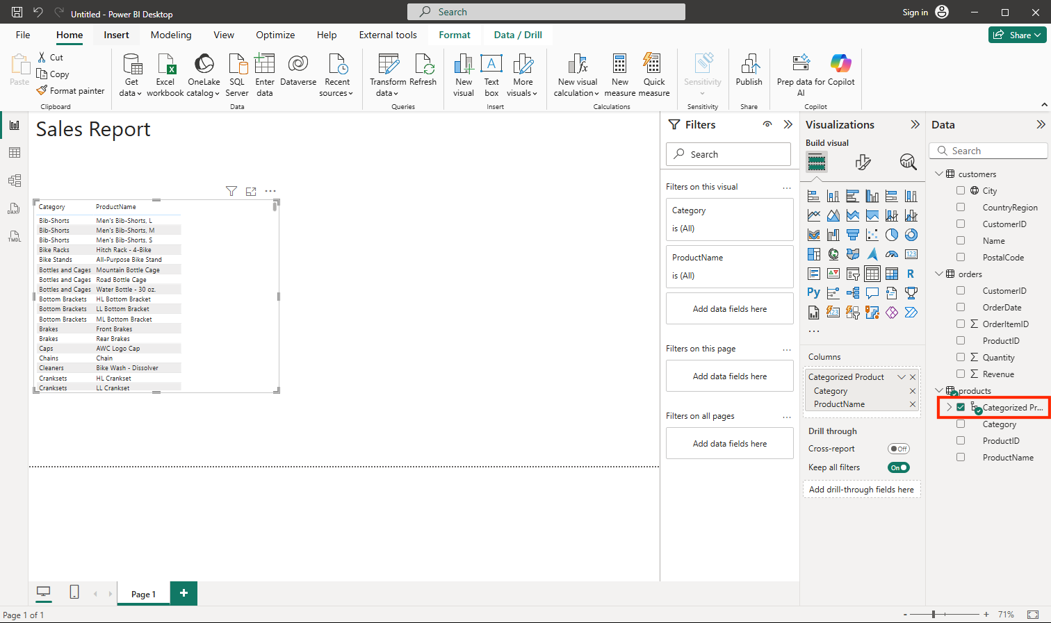Collapse the customers table in Data pane

click(x=939, y=174)
